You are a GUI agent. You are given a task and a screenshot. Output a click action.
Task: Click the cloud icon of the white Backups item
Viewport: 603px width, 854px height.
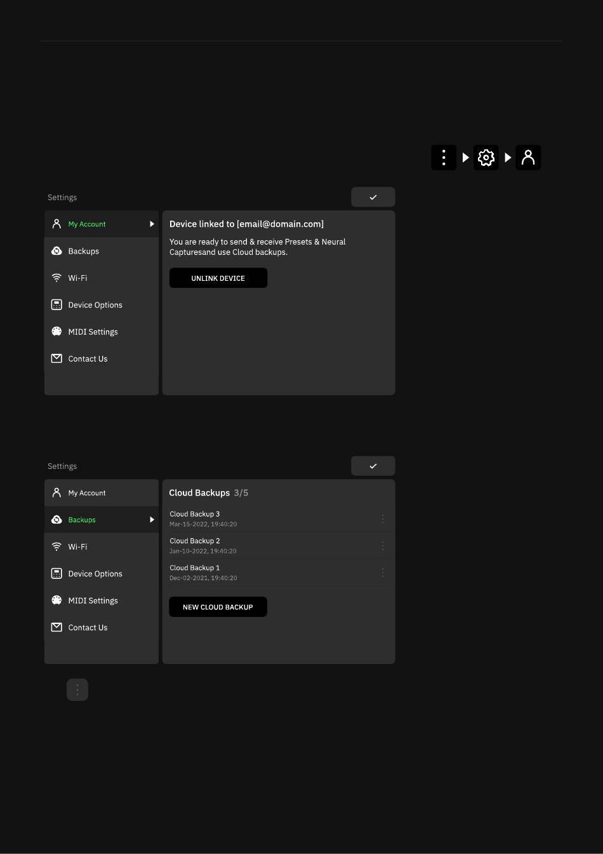[56, 251]
